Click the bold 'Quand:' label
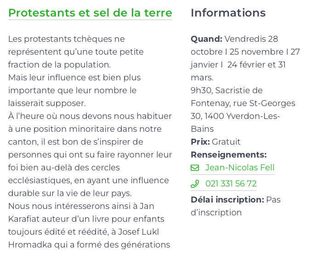The image size is (317, 276). [206, 39]
